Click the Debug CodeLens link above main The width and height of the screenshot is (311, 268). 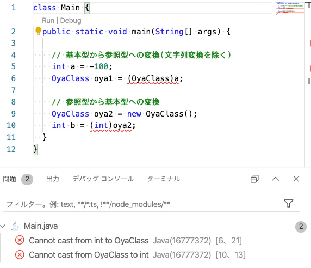pos(71,21)
